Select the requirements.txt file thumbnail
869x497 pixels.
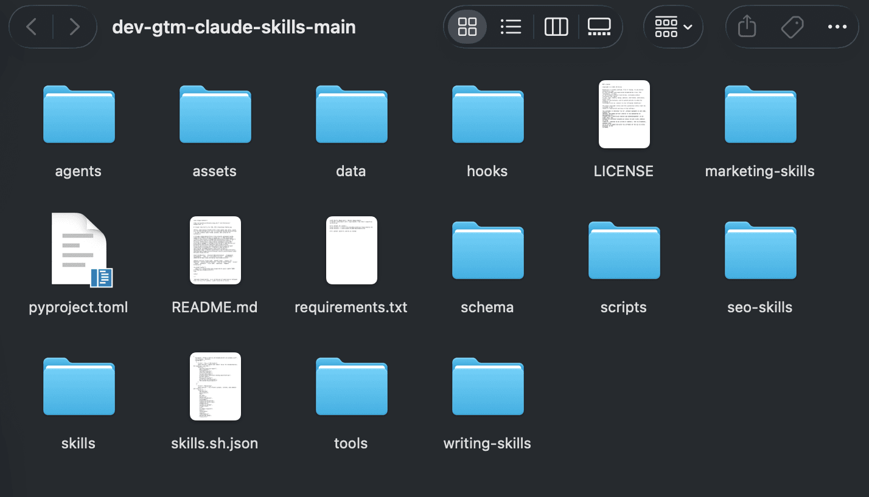coord(352,250)
